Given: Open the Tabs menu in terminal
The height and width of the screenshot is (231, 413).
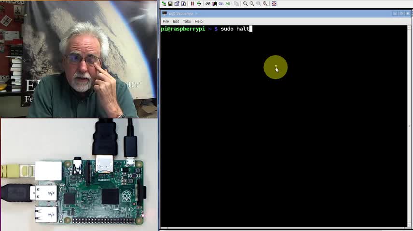Looking at the screenshot, I should click(x=187, y=21).
